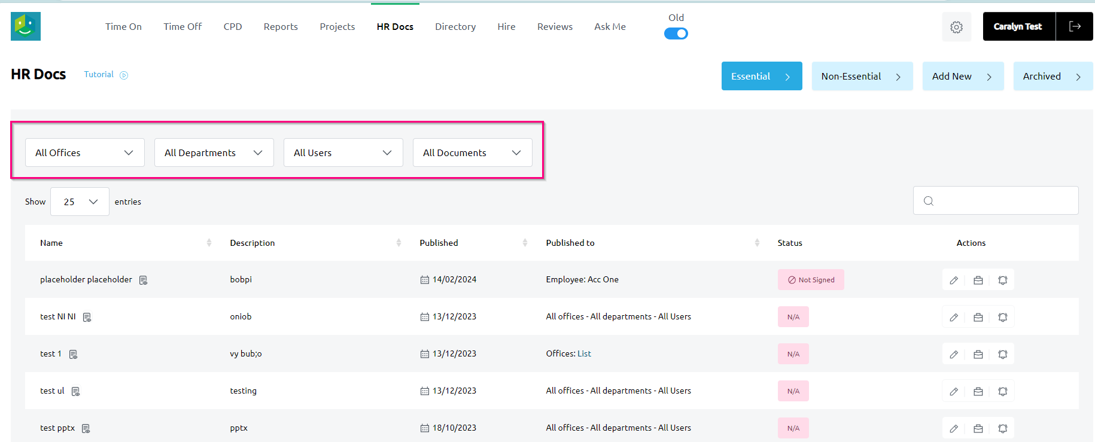
Task: Expand the All Departments dropdown
Action: click(214, 153)
